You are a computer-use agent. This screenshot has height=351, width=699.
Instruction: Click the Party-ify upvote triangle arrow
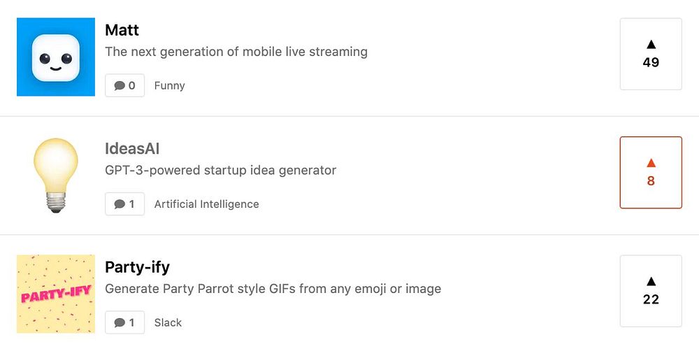[651, 281]
